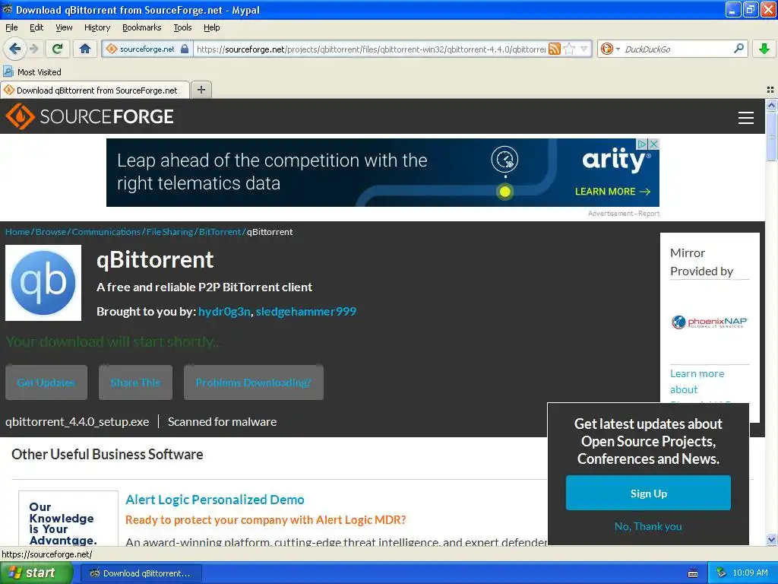Open the downloads green arrow button
Screen dimensions: 778x584
coord(764,49)
